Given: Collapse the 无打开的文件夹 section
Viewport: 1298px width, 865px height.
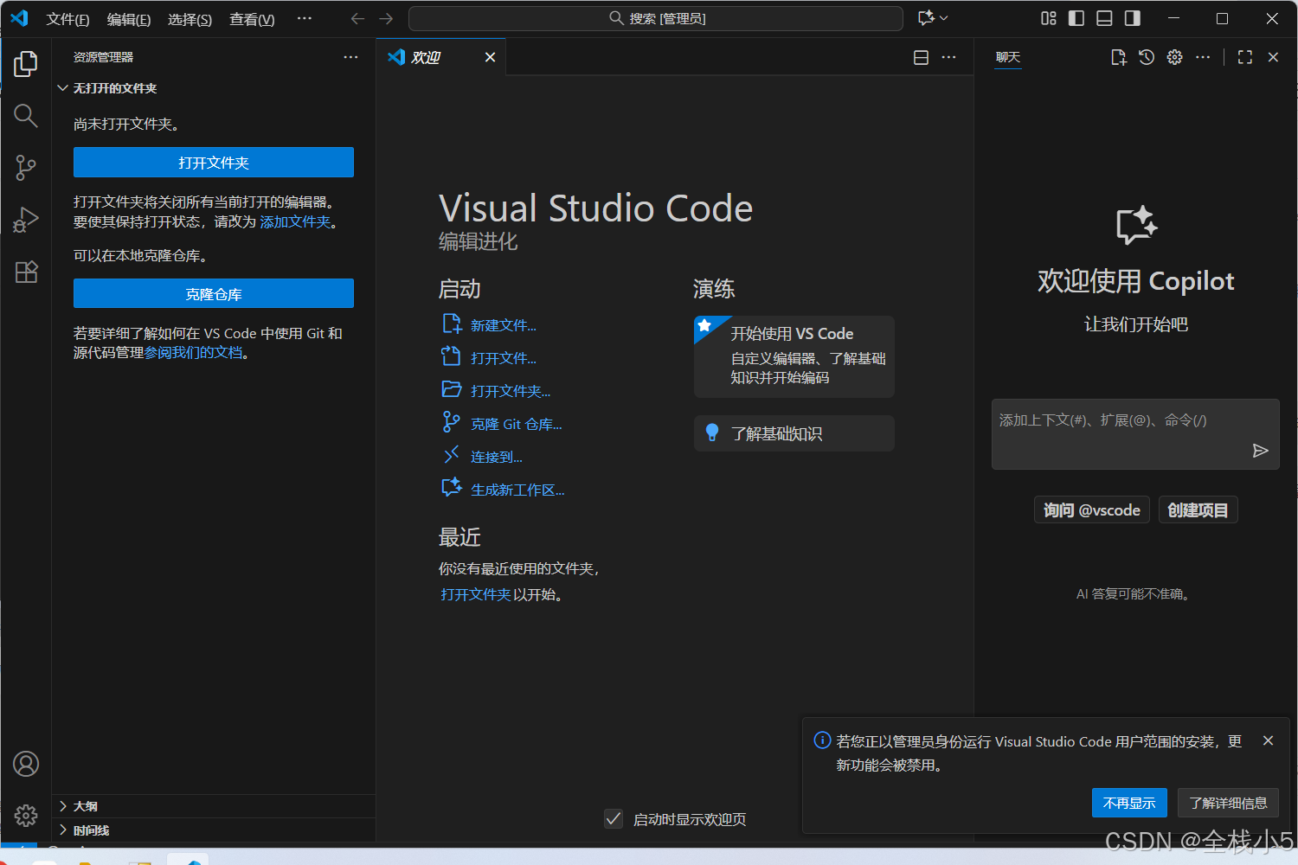Looking at the screenshot, I should (x=214, y=88).
